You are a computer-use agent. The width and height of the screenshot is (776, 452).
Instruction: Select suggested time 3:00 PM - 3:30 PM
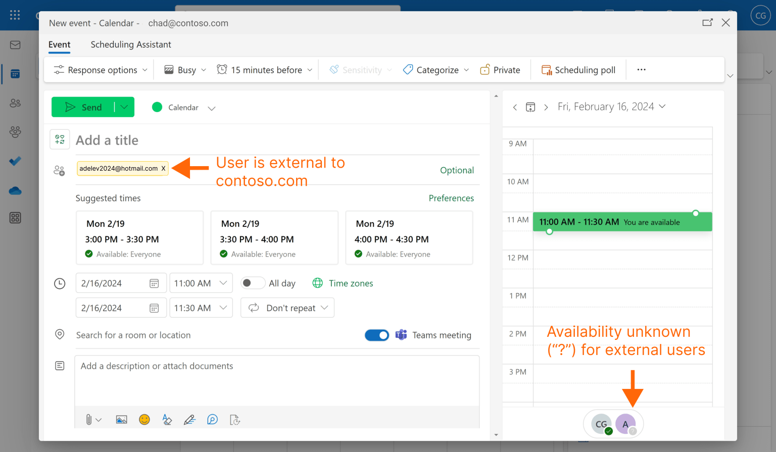coord(140,238)
